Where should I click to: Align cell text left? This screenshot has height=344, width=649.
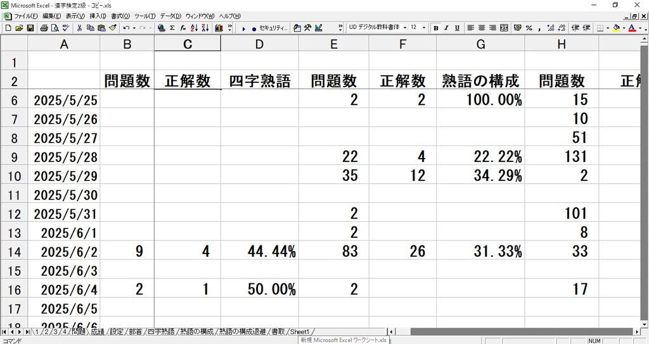tap(471, 28)
